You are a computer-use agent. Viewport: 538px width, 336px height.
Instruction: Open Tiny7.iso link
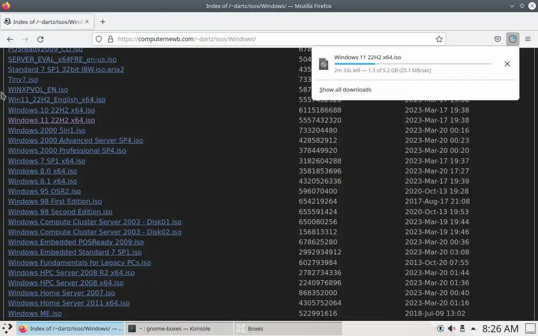tap(23, 79)
